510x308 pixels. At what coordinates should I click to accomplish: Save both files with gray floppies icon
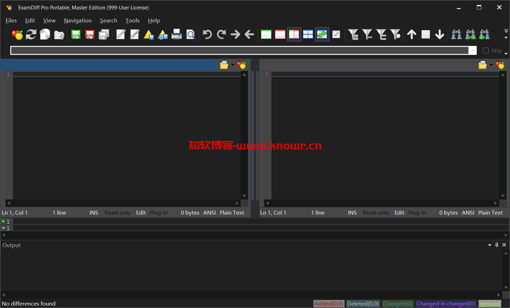coord(104,34)
